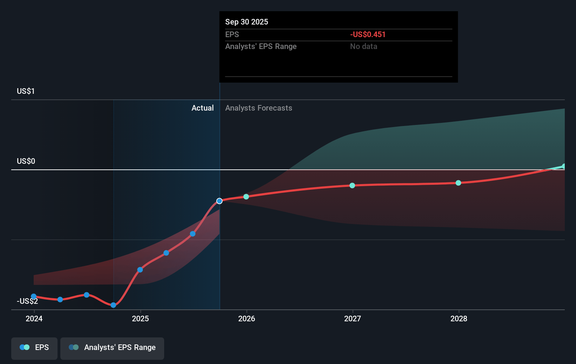576x364 pixels.
Task: Click the last teal forecast point at chart edge
Action: (x=563, y=166)
